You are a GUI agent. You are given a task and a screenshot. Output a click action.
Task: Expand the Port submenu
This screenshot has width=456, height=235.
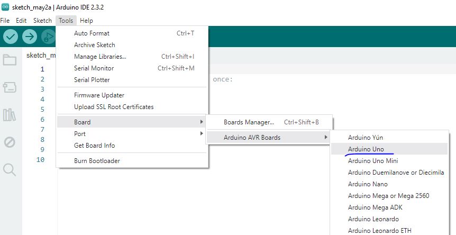click(x=132, y=134)
